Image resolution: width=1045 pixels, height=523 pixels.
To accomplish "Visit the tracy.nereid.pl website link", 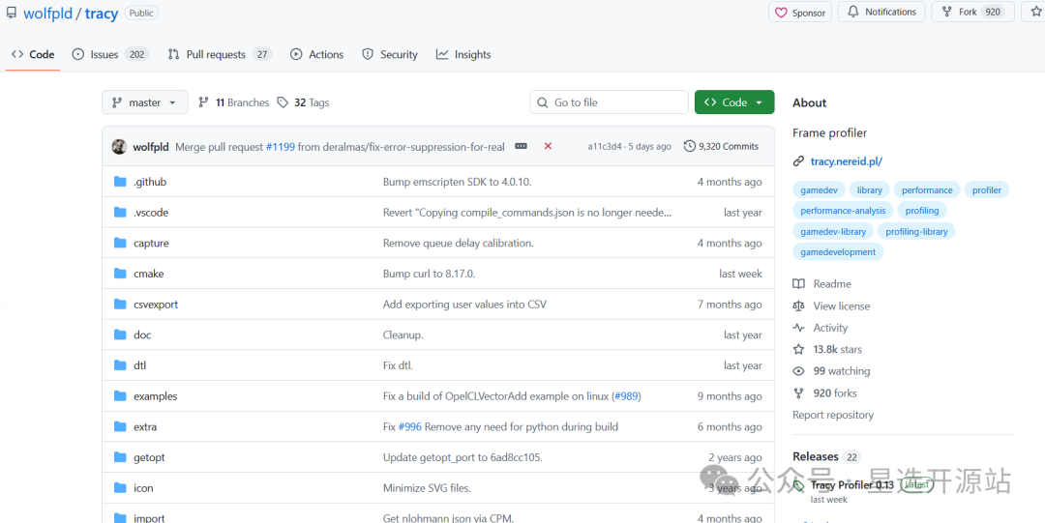I will [x=847, y=161].
